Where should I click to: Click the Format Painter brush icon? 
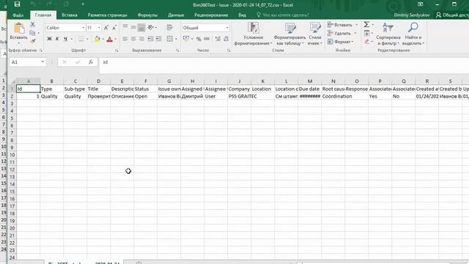(x=32, y=41)
